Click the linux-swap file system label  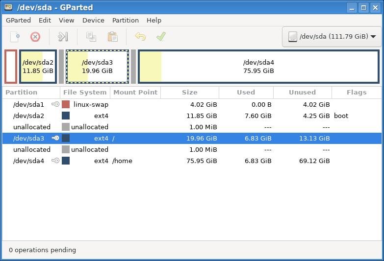(x=91, y=104)
